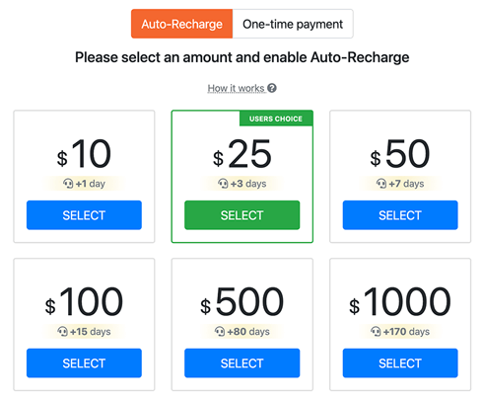Image resolution: width=483 pixels, height=401 pixels.
Task: Click the headset icon under $25
Action: click(223, 184)
